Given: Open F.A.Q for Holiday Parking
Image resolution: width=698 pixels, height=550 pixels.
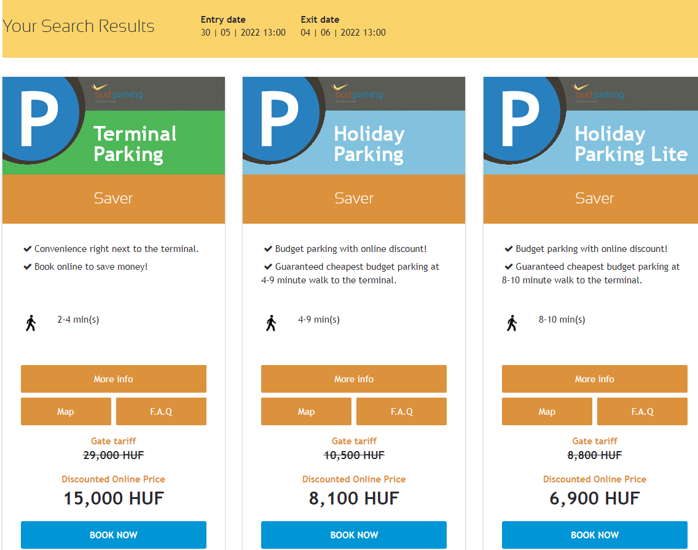Looking at the screenshot, I should (x=402, y=412).
